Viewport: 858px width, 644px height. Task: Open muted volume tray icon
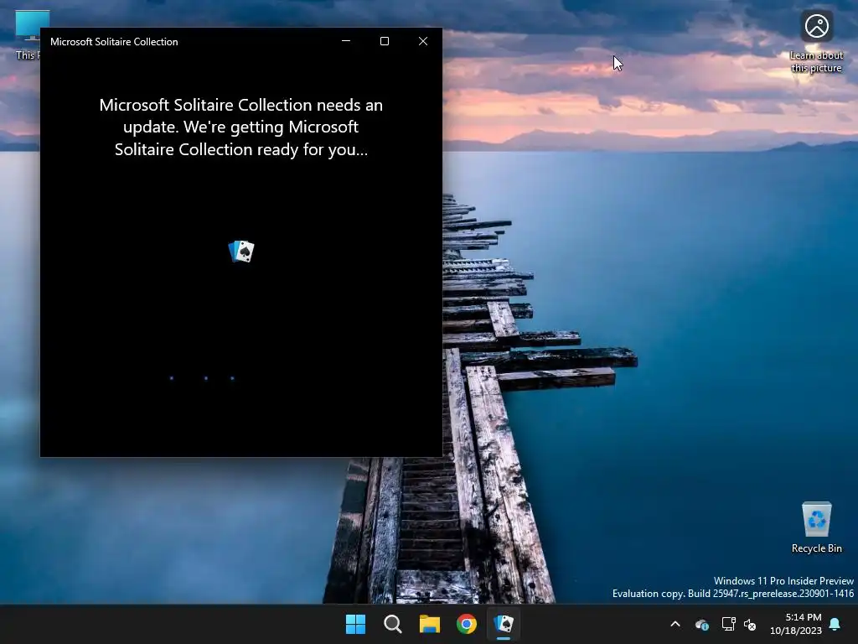point(750,624)
